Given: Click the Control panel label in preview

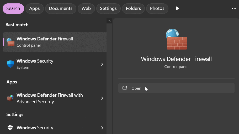Looking at the screenshot, I should click(176, 67).
